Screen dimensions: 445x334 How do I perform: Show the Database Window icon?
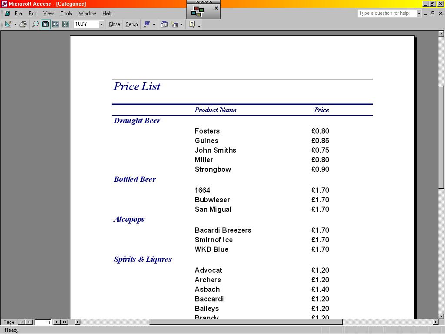pos(164,24)
